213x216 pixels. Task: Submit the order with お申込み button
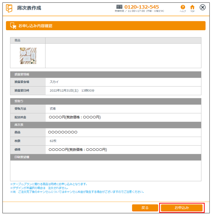(182, 208)
